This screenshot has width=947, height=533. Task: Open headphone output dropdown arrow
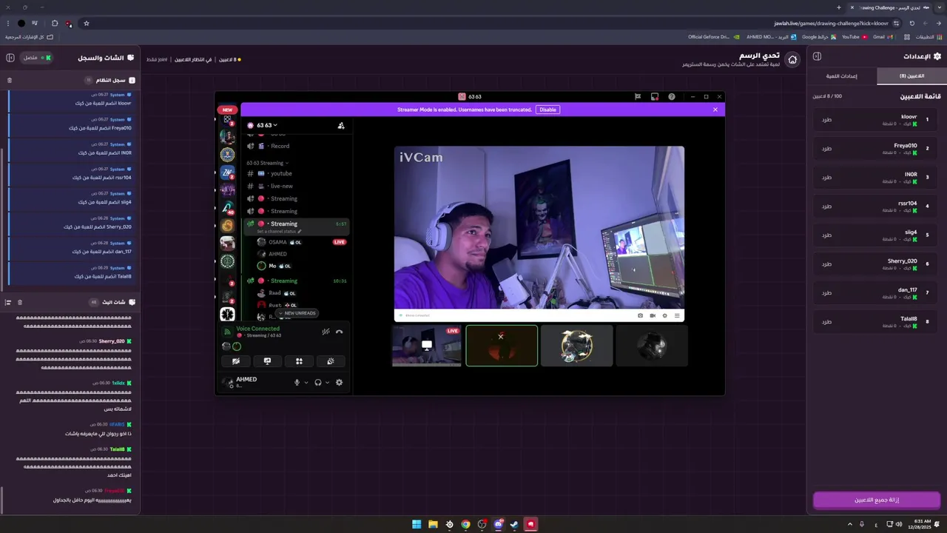327,383
